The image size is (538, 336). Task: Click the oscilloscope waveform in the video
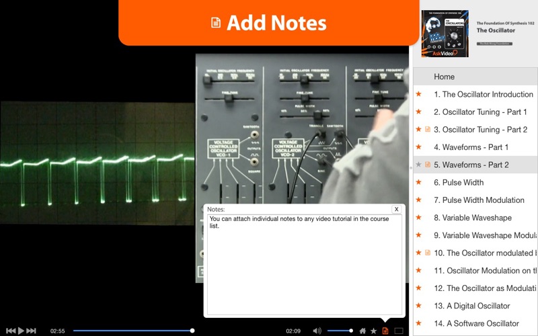(x=98, y=163)
